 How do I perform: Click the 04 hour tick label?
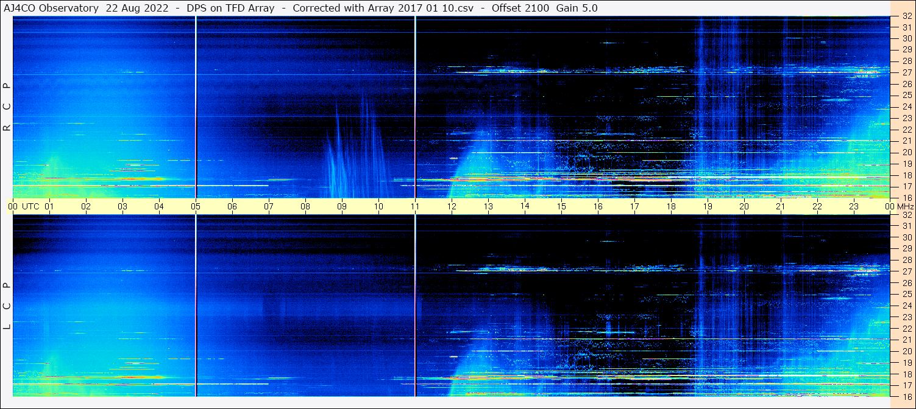(159, 206)
